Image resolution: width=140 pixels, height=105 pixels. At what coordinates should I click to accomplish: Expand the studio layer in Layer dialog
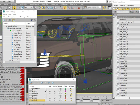pos(30,98)
